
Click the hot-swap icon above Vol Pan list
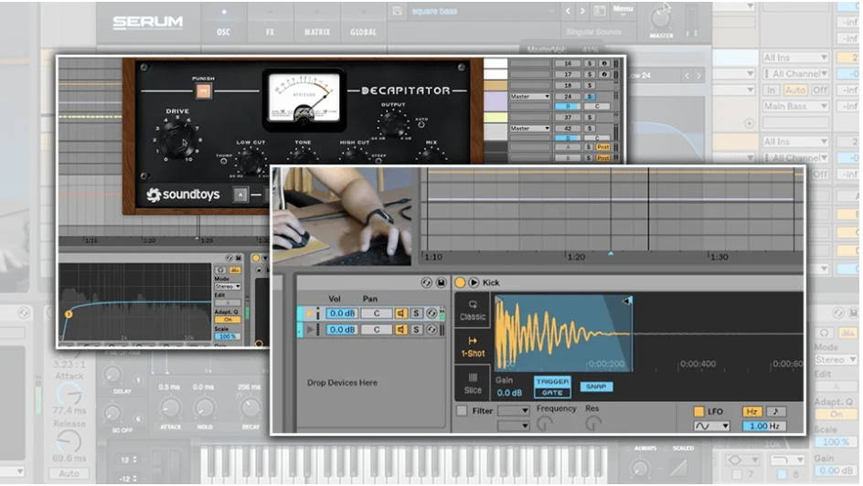click(427, 282)
